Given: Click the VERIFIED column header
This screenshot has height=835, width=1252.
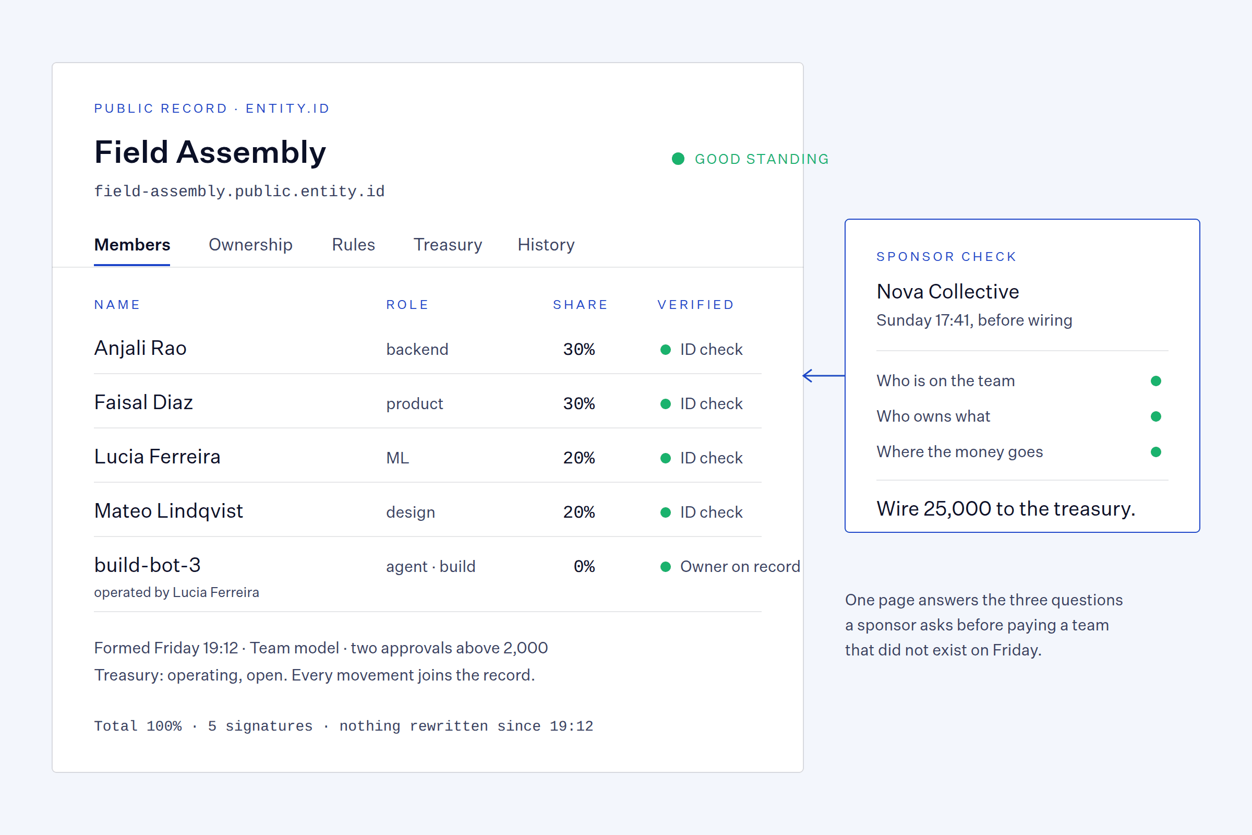Looking at the screenshot, I should [x=696, y=305].
